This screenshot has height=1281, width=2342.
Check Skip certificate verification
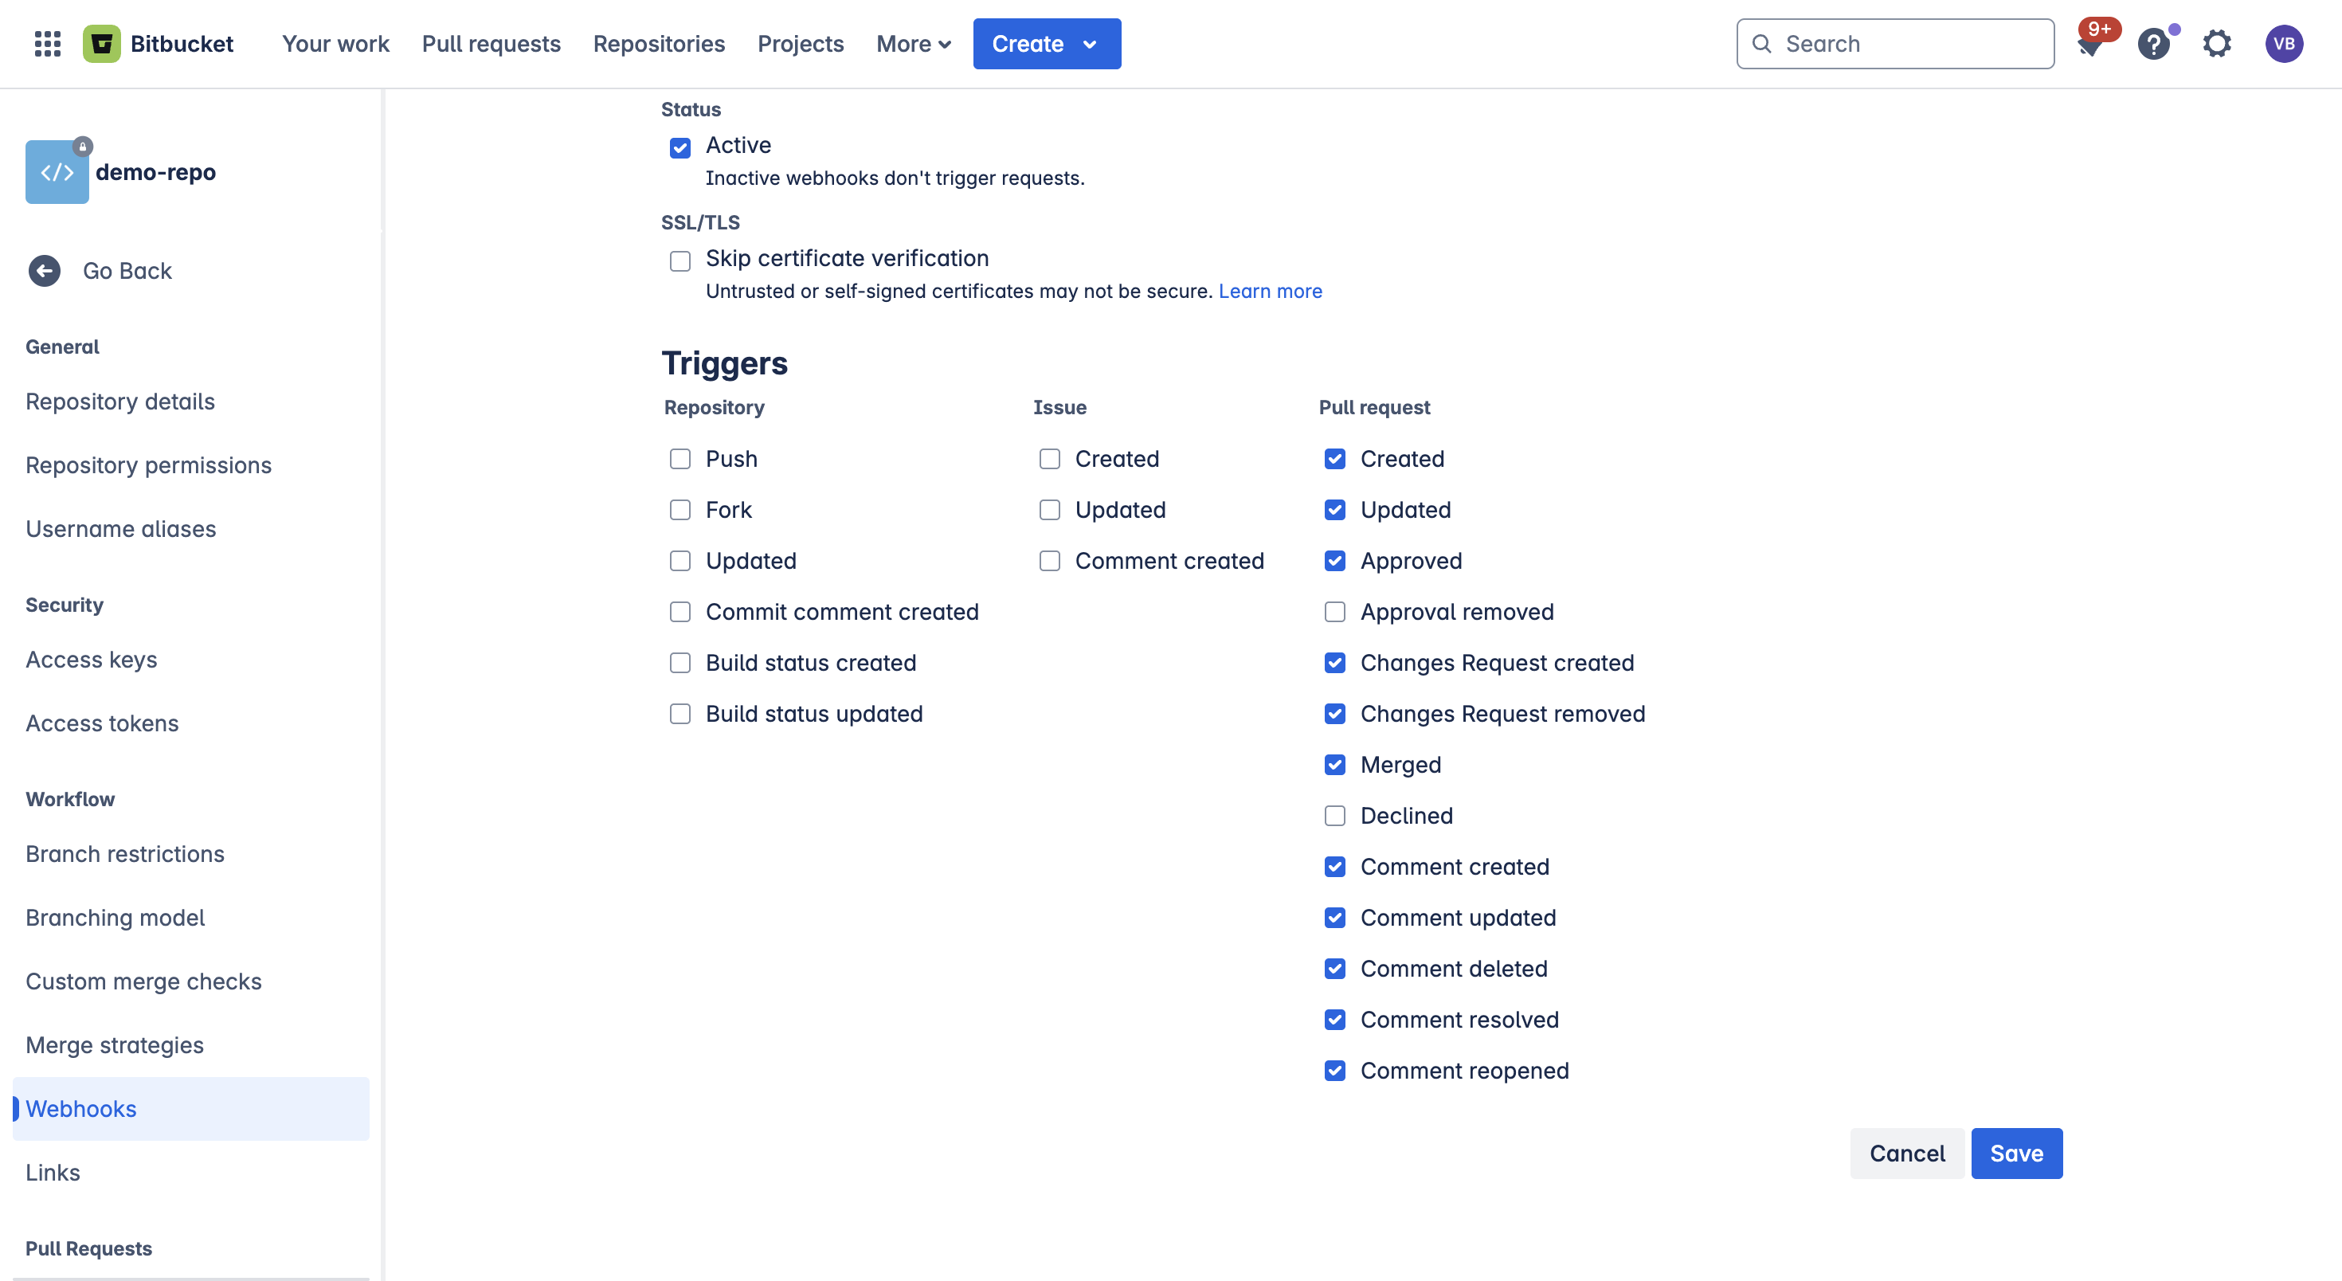[x=680, y=261]
